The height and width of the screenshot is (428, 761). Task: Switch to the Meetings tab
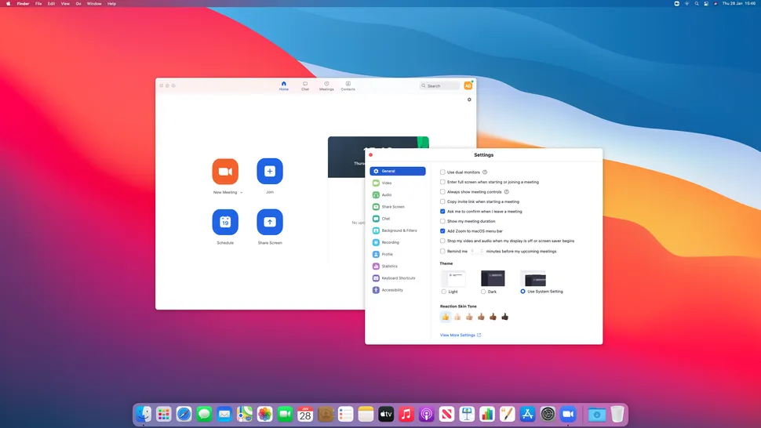click(326, 85)
